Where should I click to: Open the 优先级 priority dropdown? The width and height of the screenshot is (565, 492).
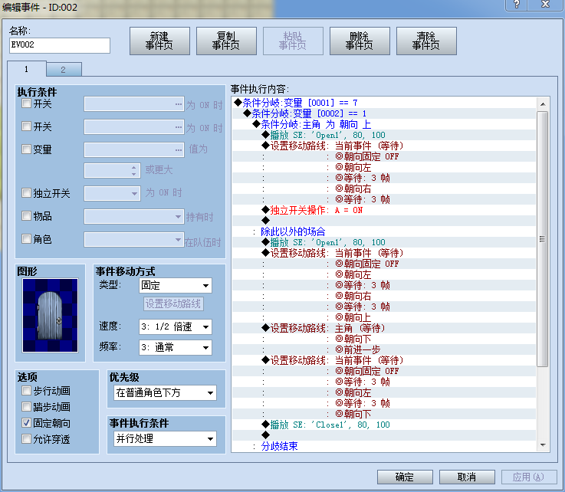[165, 392]
